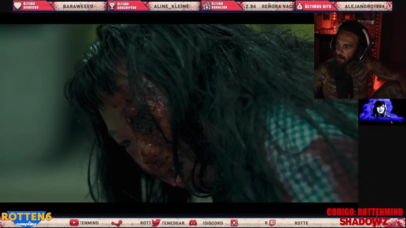Viewport: 406px width, 228px height.
Task: Click the CODIGO: ROTTENMIND text
Action: click(365, 212)
